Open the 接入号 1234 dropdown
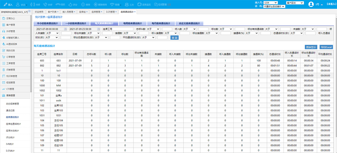The width and height of the screenshot is (337, 153). [x=271, y=3]
